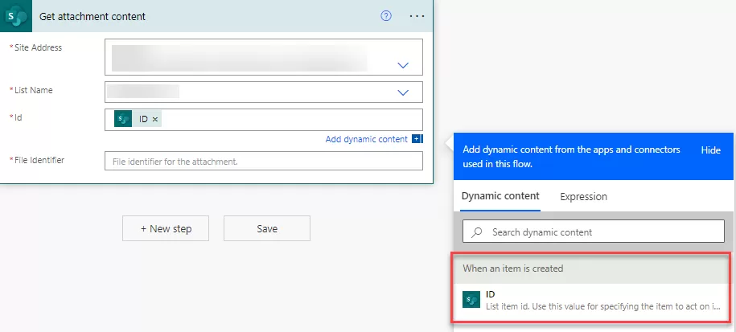Open the action's more options ellipsis menu
The width and height of the screenshot is (736, 332).
pos(416,16)
